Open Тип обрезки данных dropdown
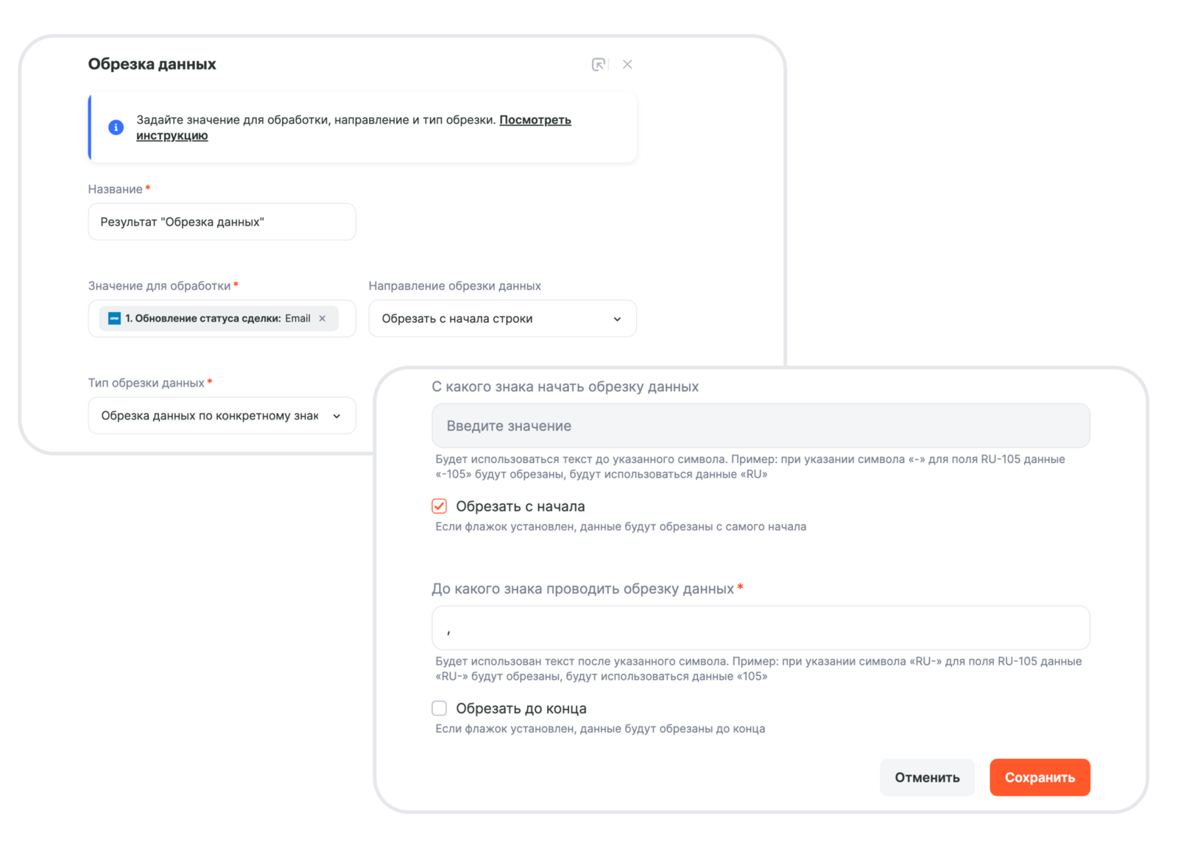This screenshot has width=1178, height=848. [x=210, y=416]
